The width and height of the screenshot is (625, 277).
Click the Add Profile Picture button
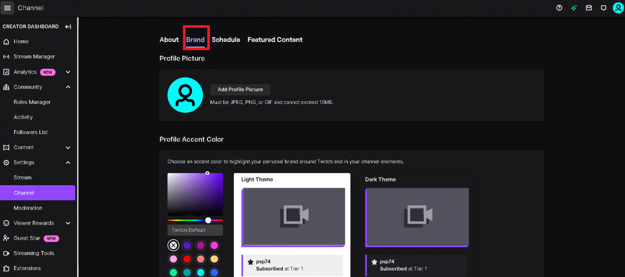coord(240,89)
